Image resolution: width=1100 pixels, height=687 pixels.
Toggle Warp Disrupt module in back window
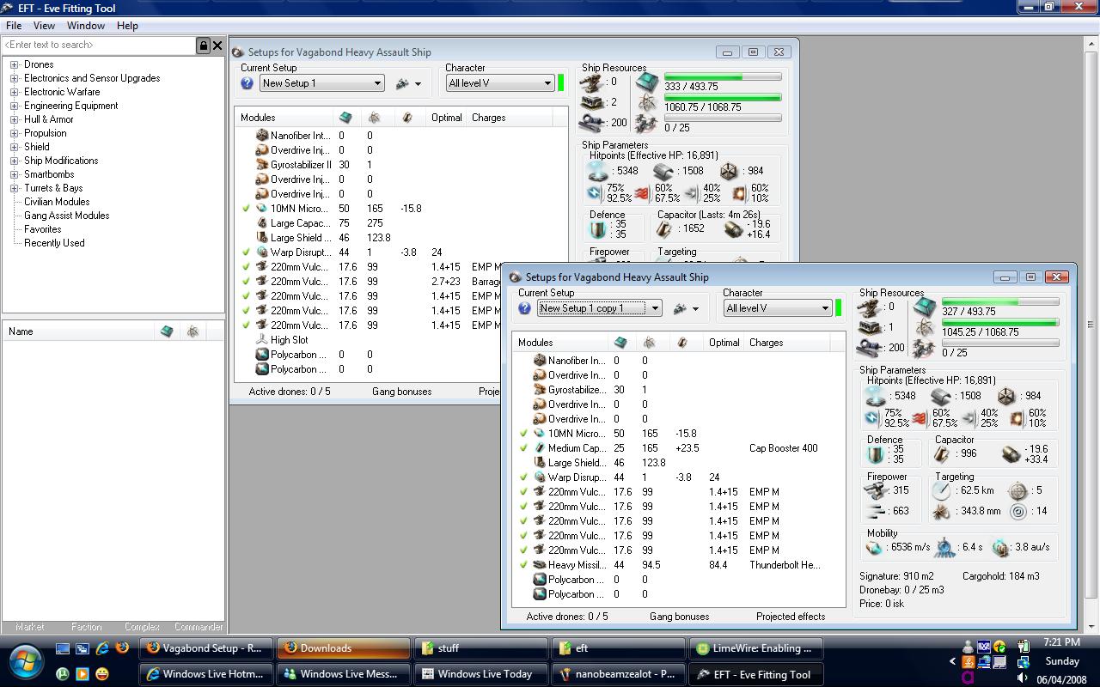coord(246,252)
